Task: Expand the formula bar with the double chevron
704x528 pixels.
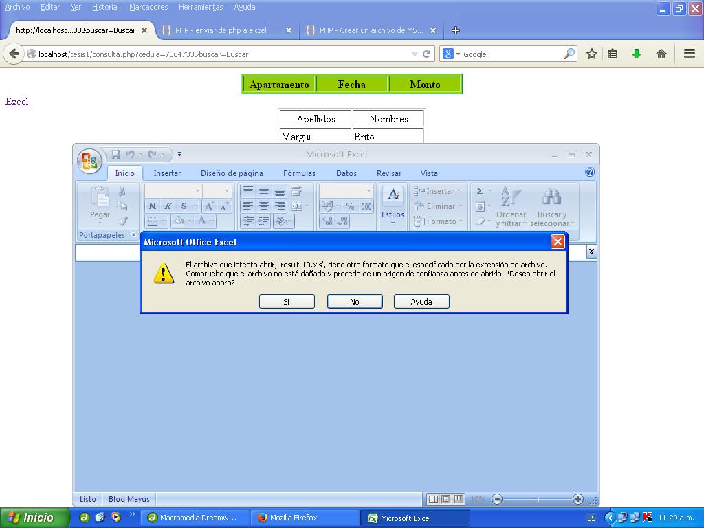Action: 591,252
